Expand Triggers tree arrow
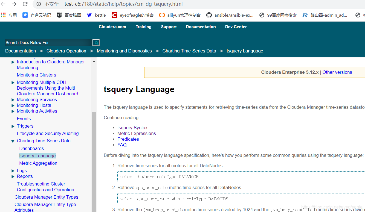This screenshot has height=212, width=365. coord(13,126)
